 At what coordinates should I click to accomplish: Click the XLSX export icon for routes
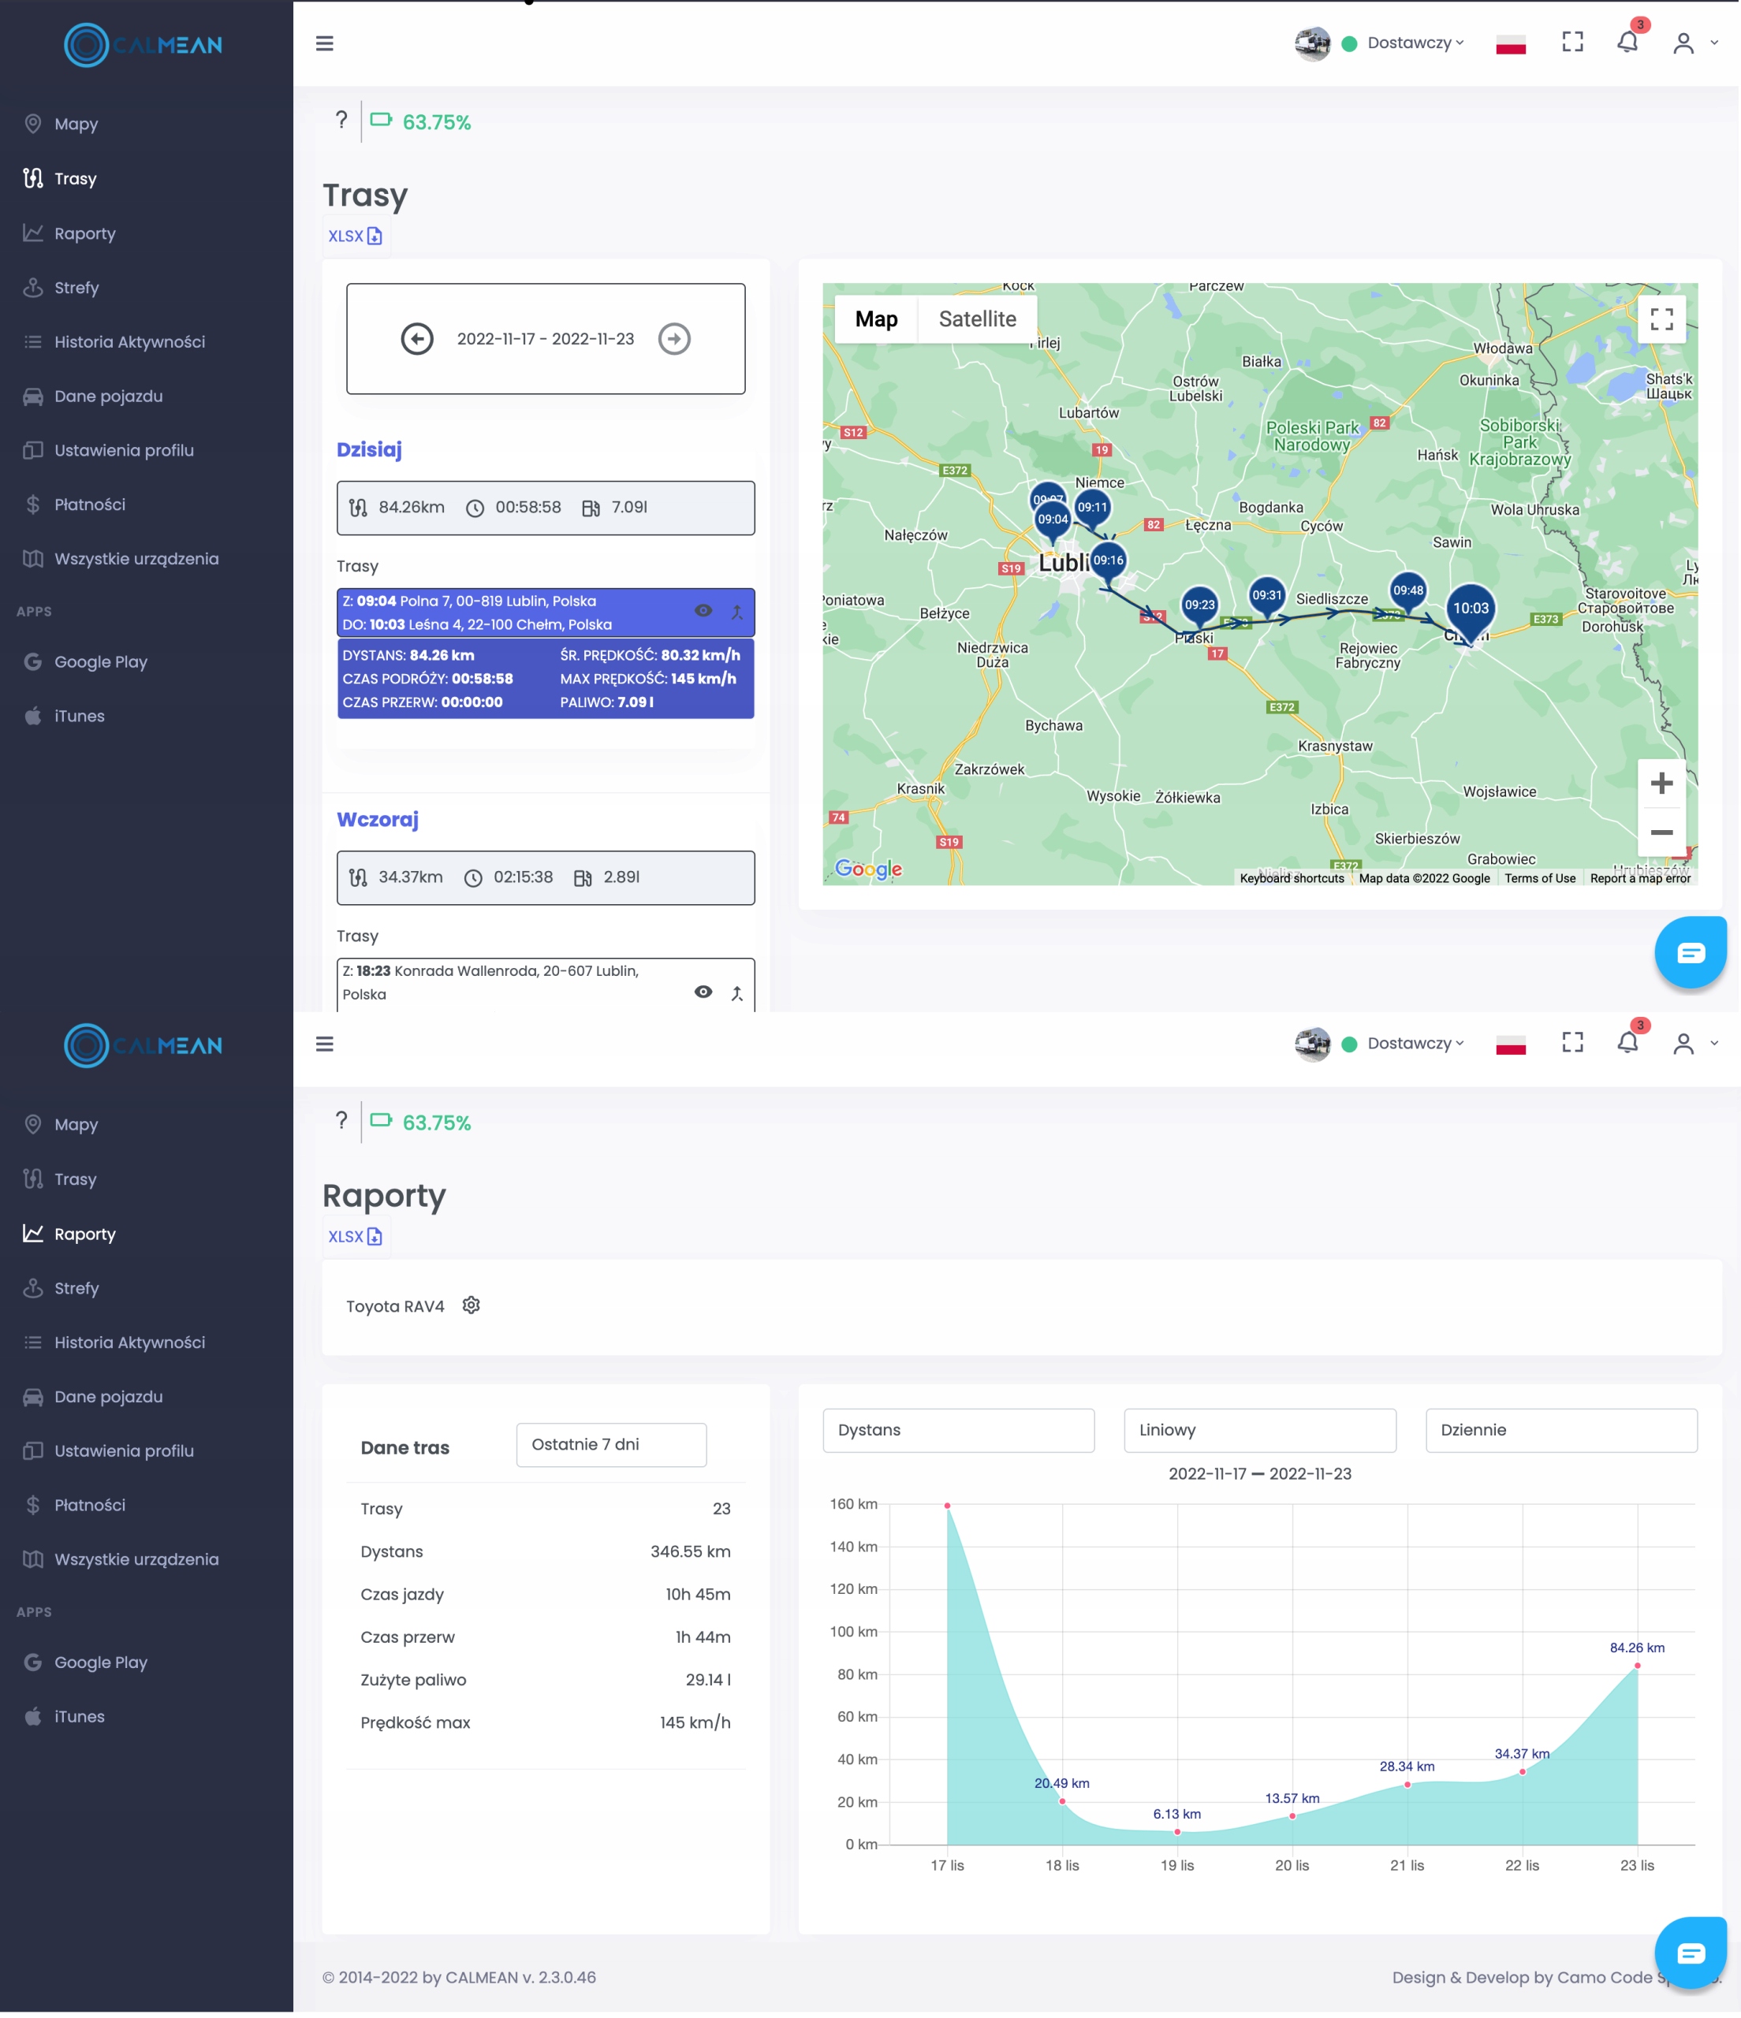click(x=378, y=235)
